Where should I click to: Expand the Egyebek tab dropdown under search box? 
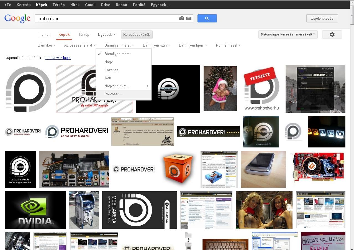[107, 34]
